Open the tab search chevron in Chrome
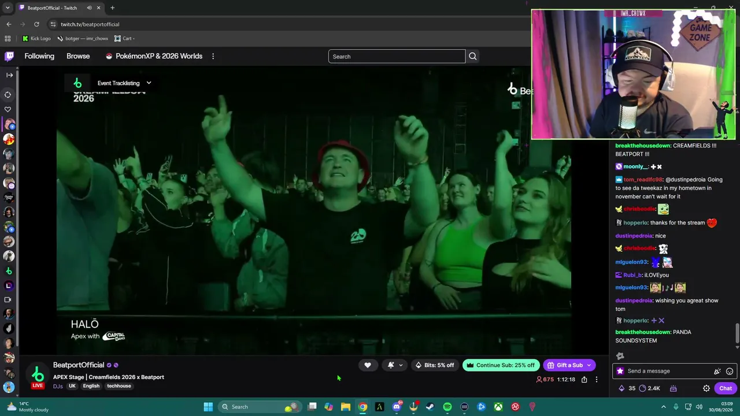This screenshot has height=416, width=740. (x=8, y=8)
